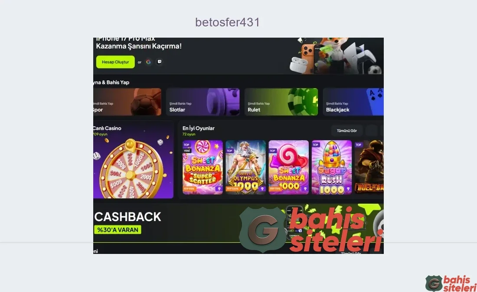Click the Canlı Casino wheel banner
The height and width of the screenshot is (292, 477).
(133, 160)
